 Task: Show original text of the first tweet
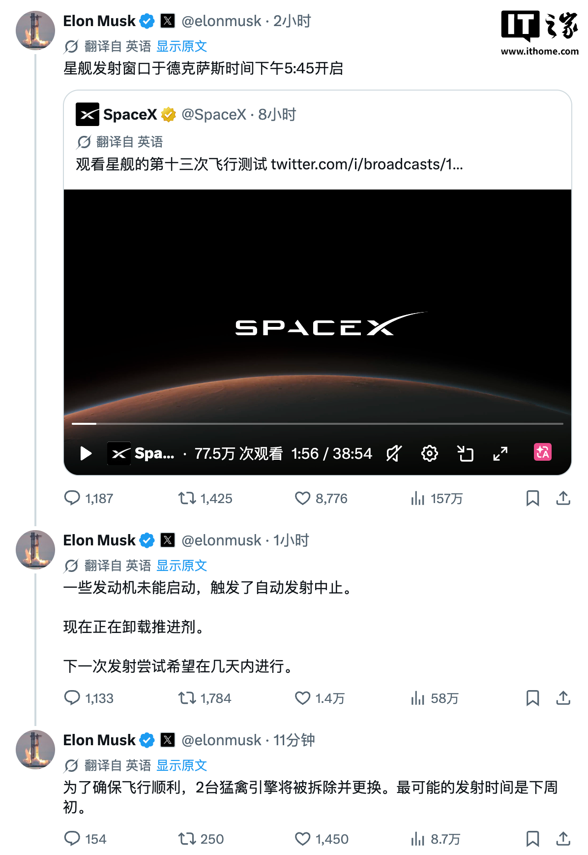point(181,46)
